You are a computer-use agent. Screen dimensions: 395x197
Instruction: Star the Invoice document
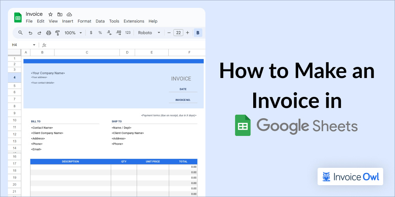[50, 14]
